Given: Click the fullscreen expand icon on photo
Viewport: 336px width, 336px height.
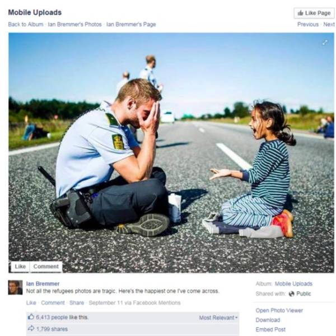Looking at the screenshot, I should (325, 43).
